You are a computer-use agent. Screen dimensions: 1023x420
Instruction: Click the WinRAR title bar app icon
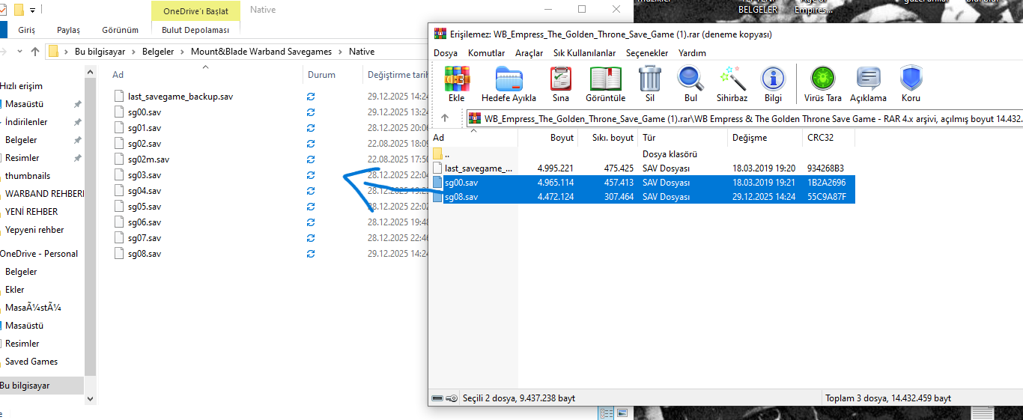440,34
